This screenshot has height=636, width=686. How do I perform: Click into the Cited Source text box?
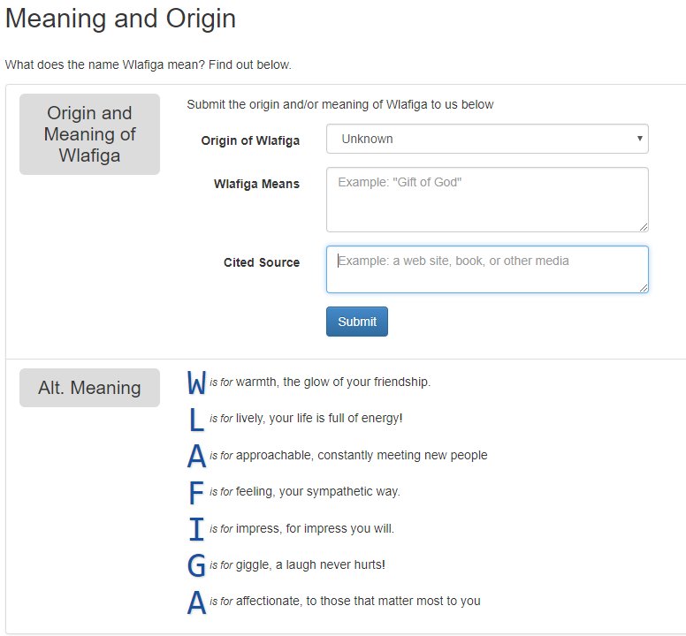487,269
